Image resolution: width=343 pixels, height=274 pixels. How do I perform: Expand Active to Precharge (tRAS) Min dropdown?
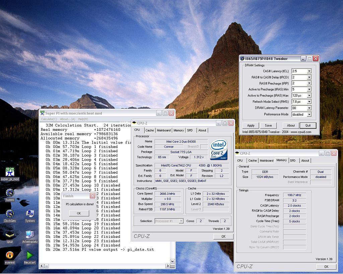point(309,89)
